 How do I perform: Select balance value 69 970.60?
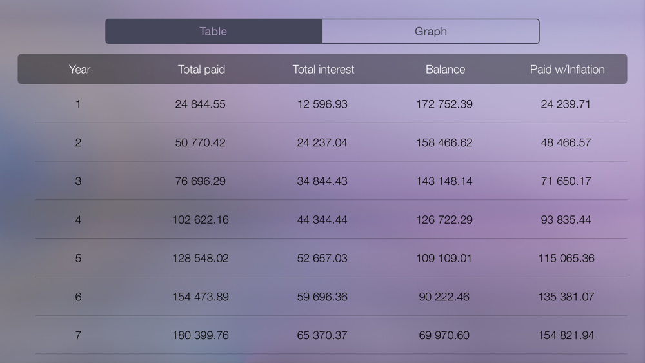click(x=444, y=335)
